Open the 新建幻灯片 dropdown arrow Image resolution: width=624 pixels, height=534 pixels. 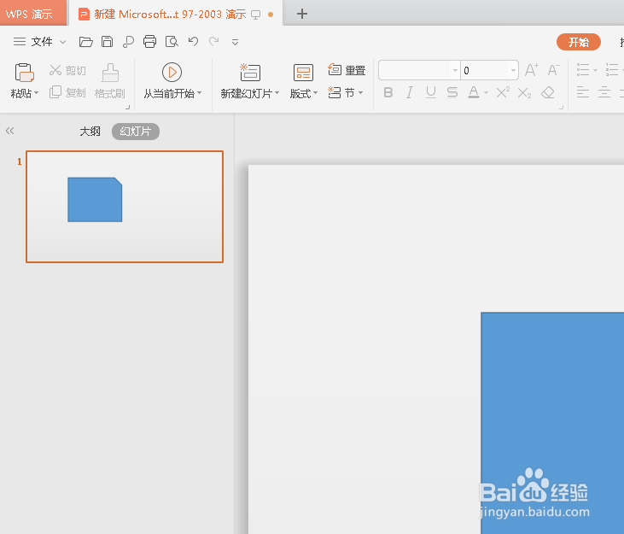point(277,93)
